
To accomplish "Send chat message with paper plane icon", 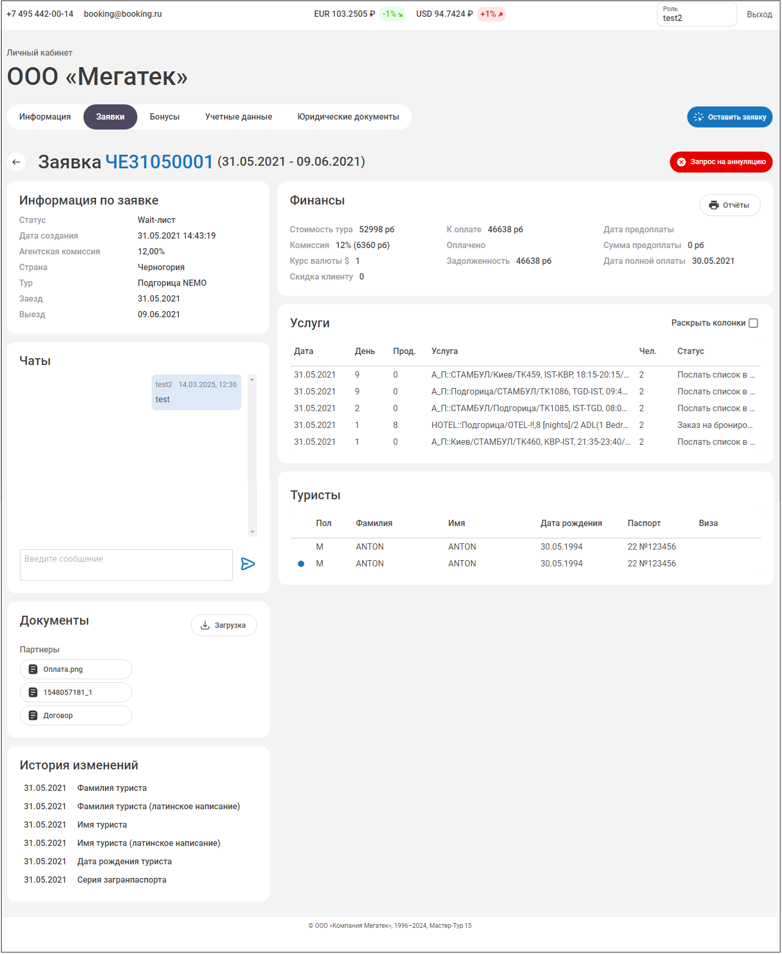I will pos(248,564).
